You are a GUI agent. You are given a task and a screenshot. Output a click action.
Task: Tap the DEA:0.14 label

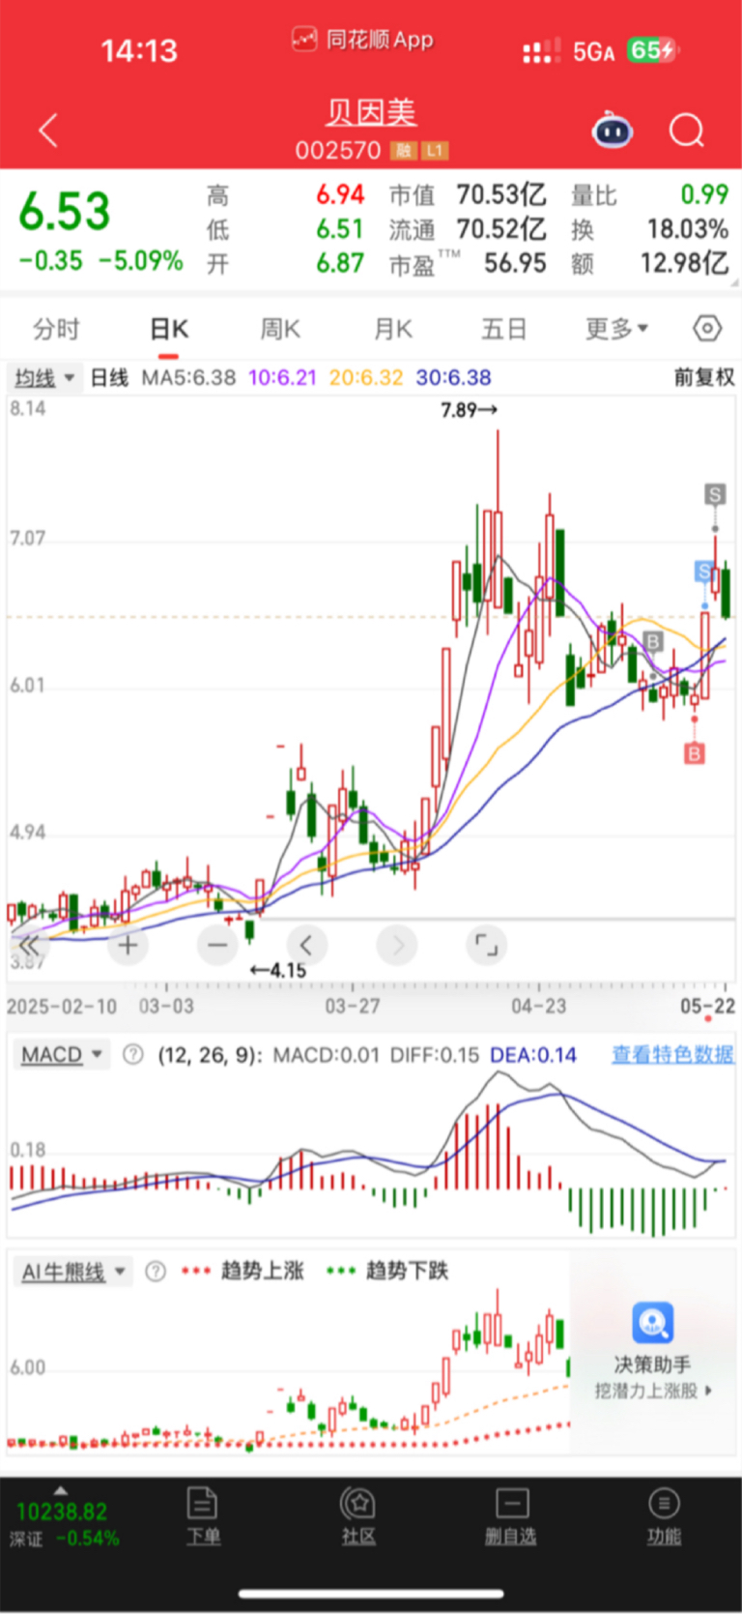pyautogui.click(x=533, y=1054)
